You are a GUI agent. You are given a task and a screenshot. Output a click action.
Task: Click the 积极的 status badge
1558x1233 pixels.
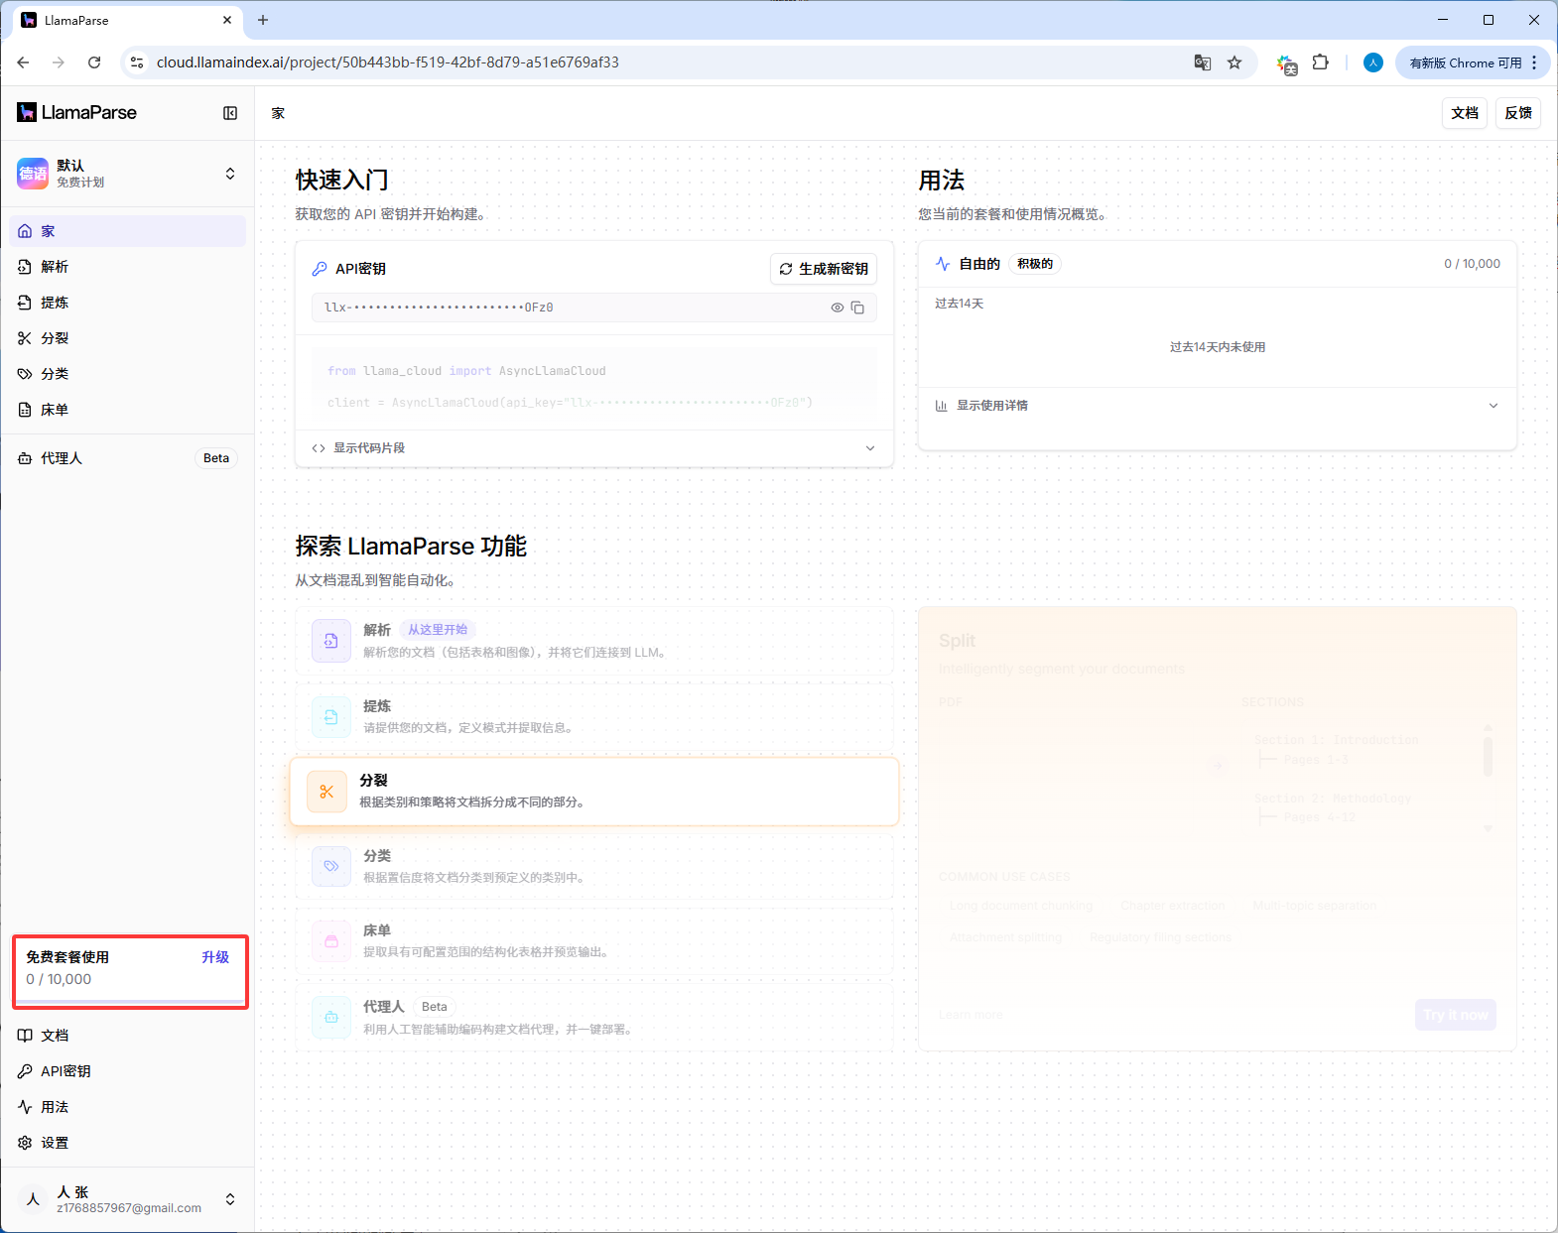coord(1035,264)
